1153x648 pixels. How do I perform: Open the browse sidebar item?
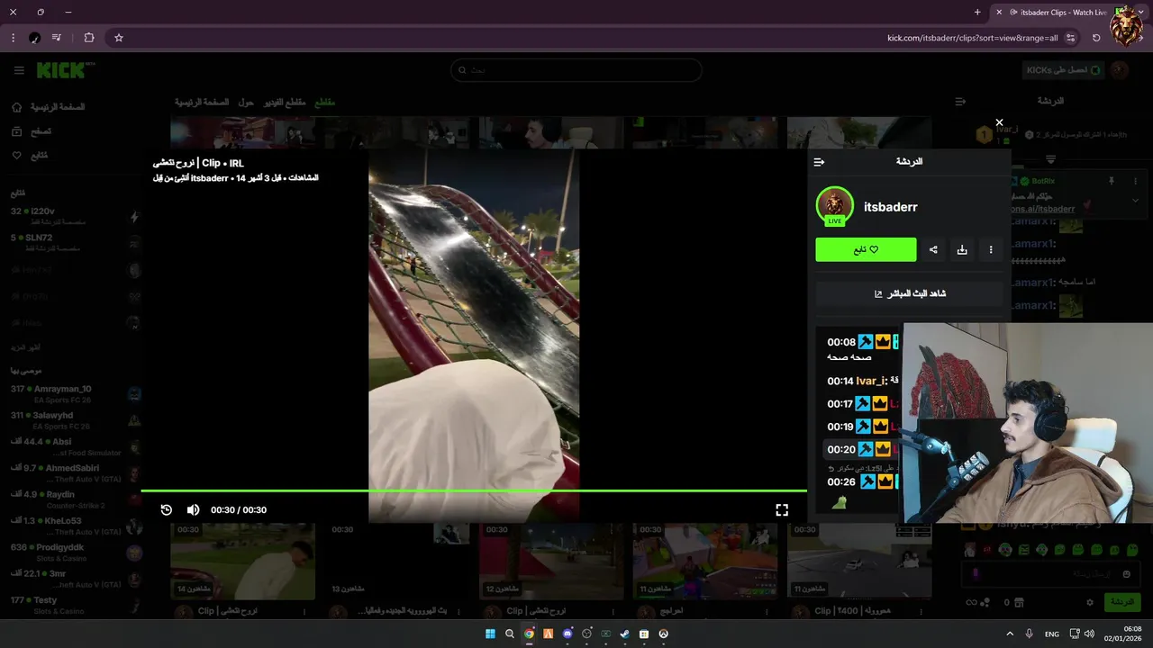tap(32, 131)
